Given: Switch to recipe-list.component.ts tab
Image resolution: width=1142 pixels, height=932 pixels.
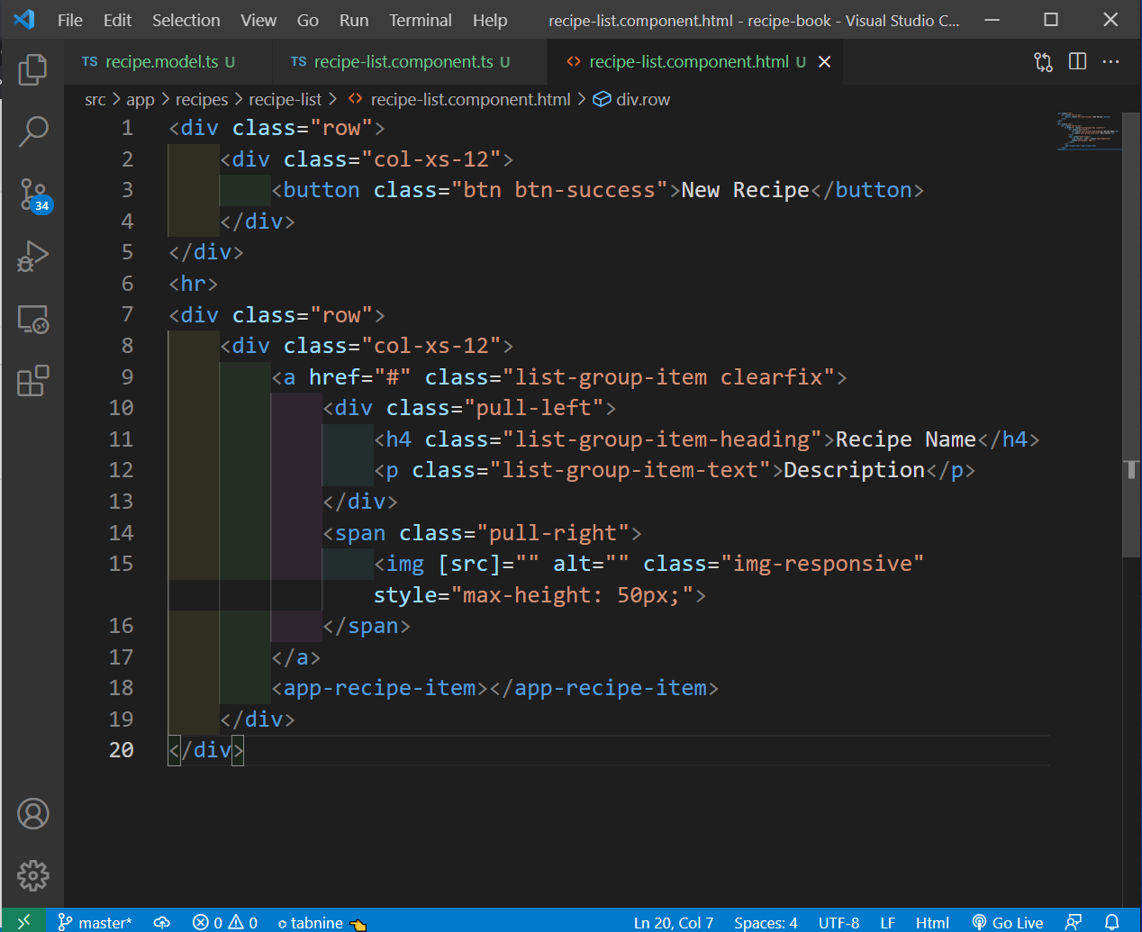Looking at the screenshot, I should [x=410, y=61].
